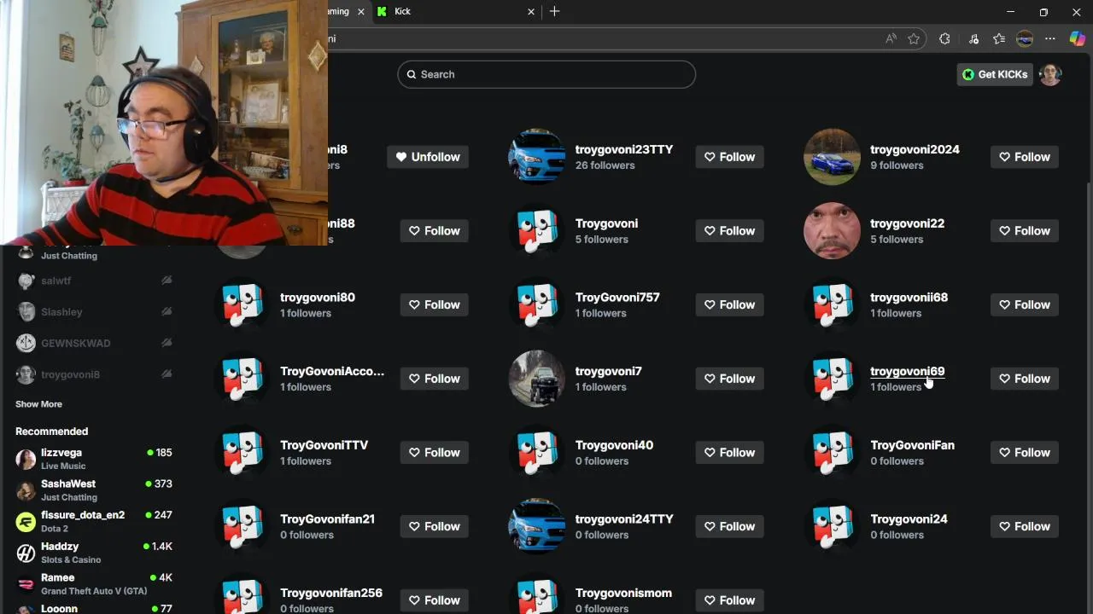This screenshot has height=614, width=1093.
Task: Open TroyGovoni757 default avatar
Action: 536,304
